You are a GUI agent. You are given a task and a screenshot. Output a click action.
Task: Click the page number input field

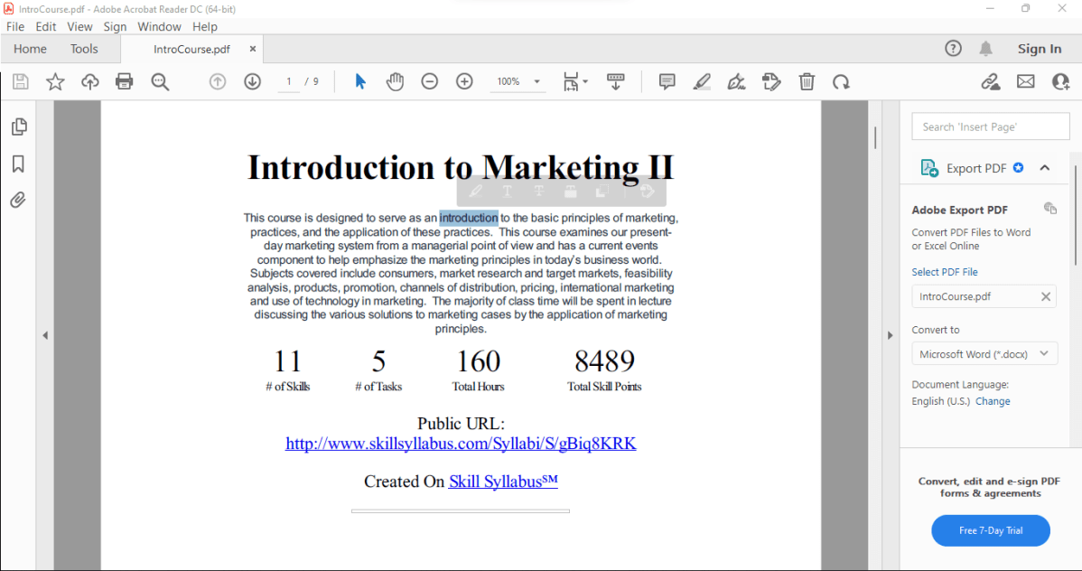point(288,81)
